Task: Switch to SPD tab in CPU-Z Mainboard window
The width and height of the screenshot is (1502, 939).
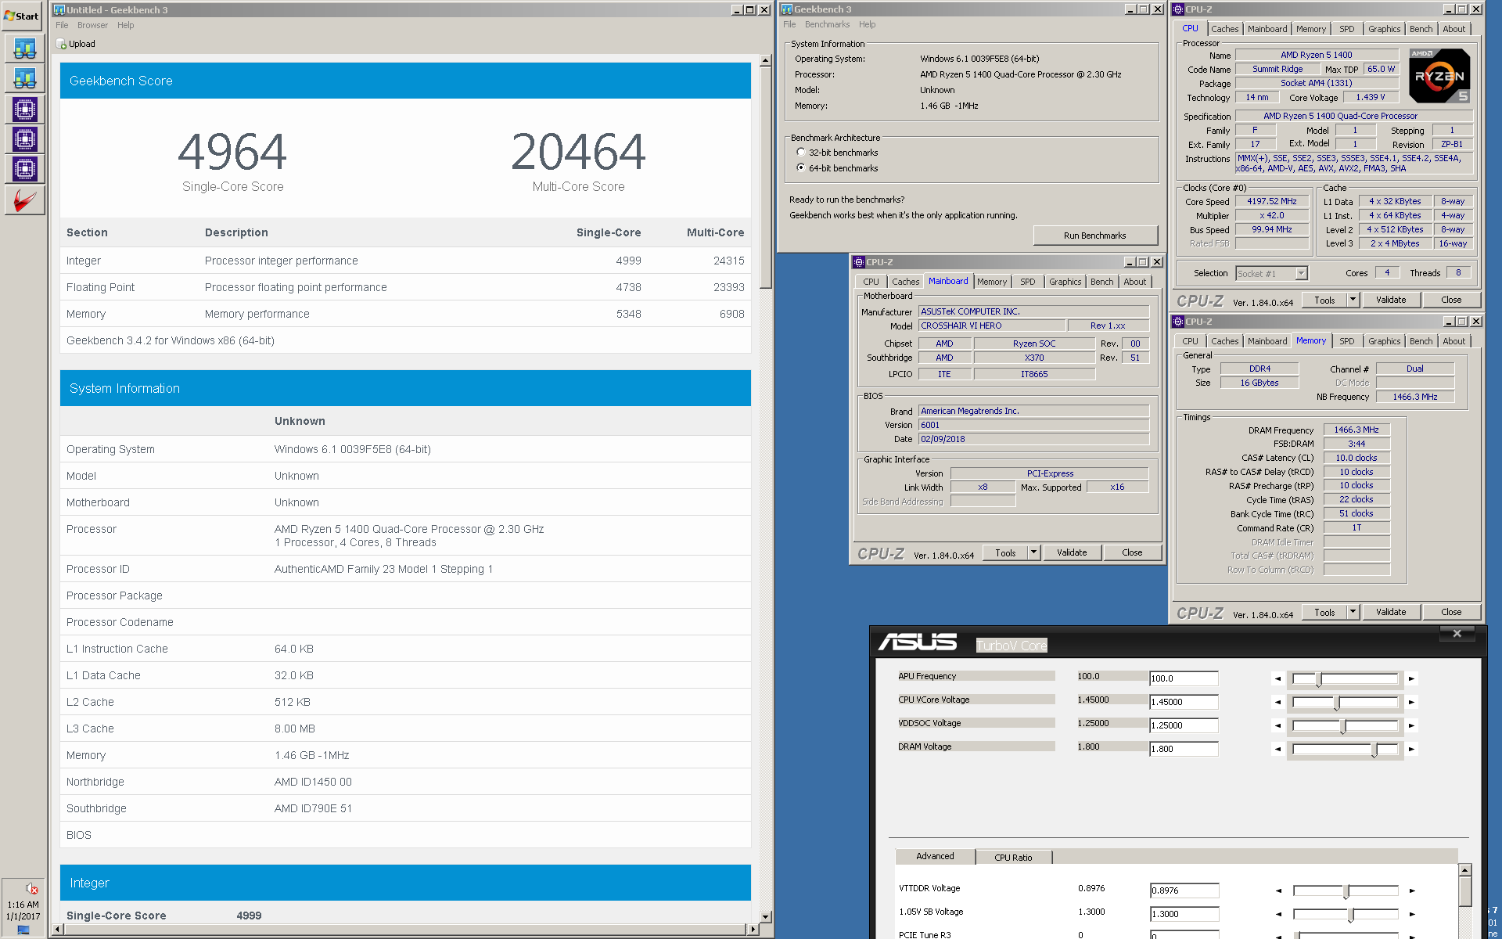Action: coord(1027,282)
